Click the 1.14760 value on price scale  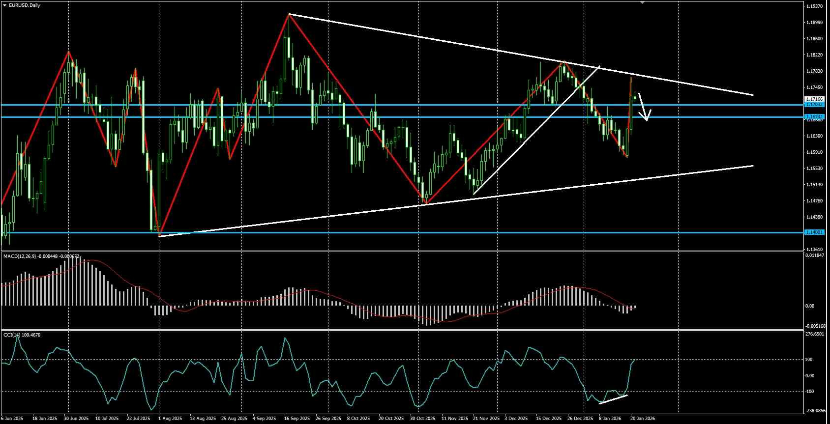click(x=815, y=201)
